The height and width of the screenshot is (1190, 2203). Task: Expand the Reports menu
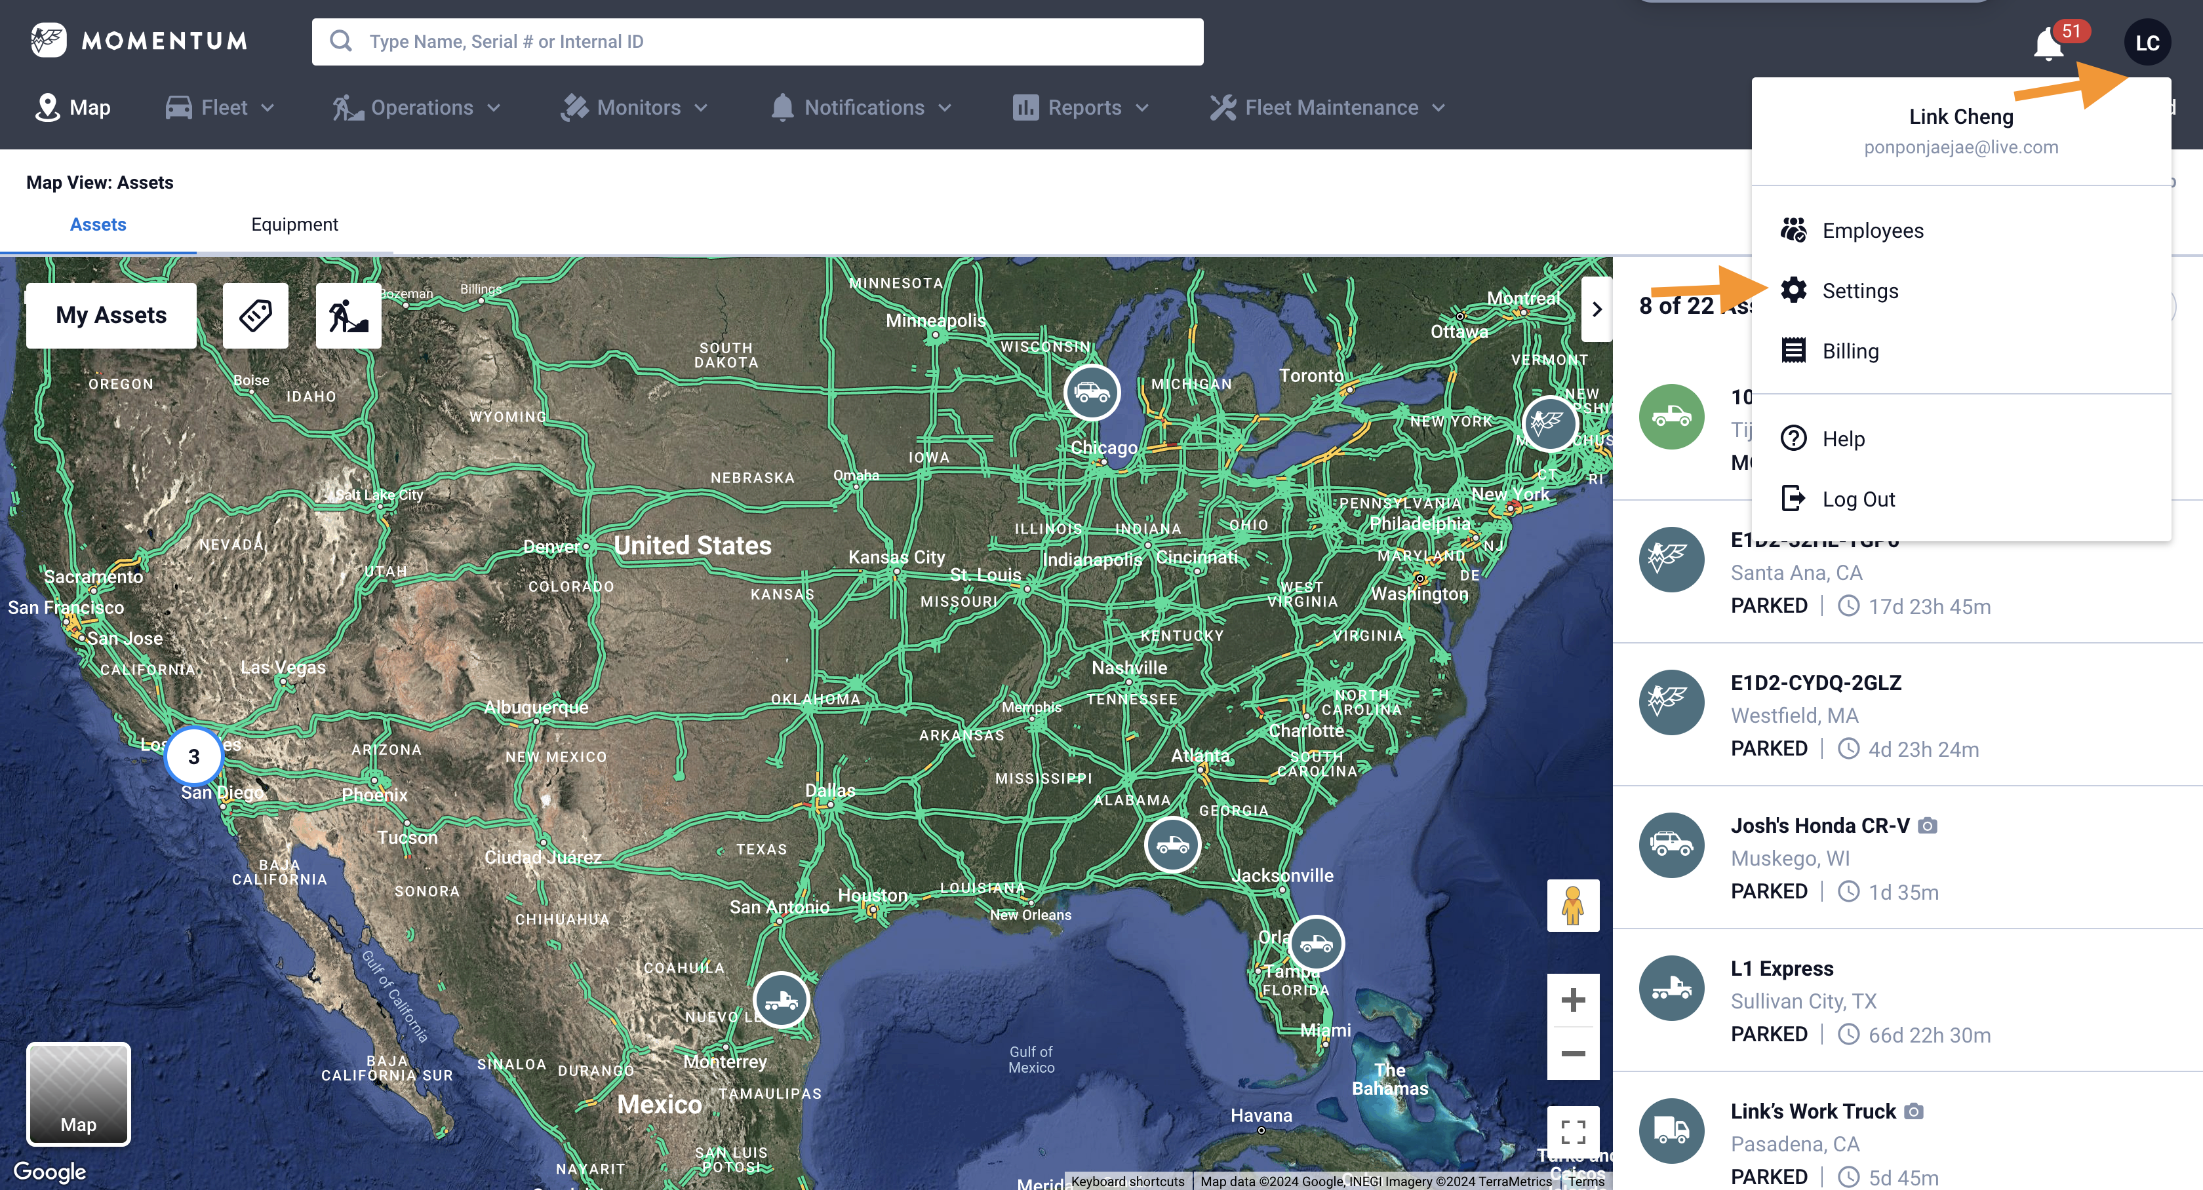[1081, 107]
